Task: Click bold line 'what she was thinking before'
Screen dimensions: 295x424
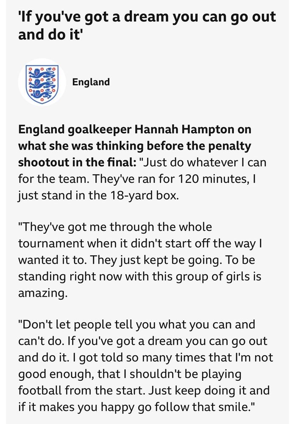Action: (x=135, y=146)
